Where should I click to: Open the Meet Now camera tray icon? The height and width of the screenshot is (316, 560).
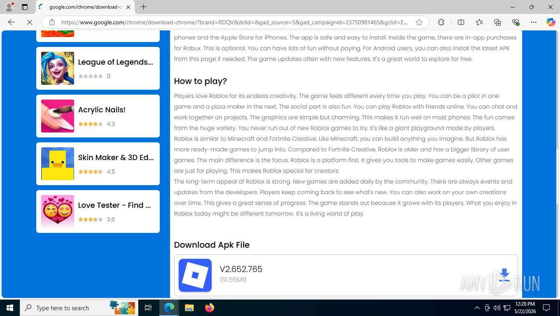coord(487,308)
